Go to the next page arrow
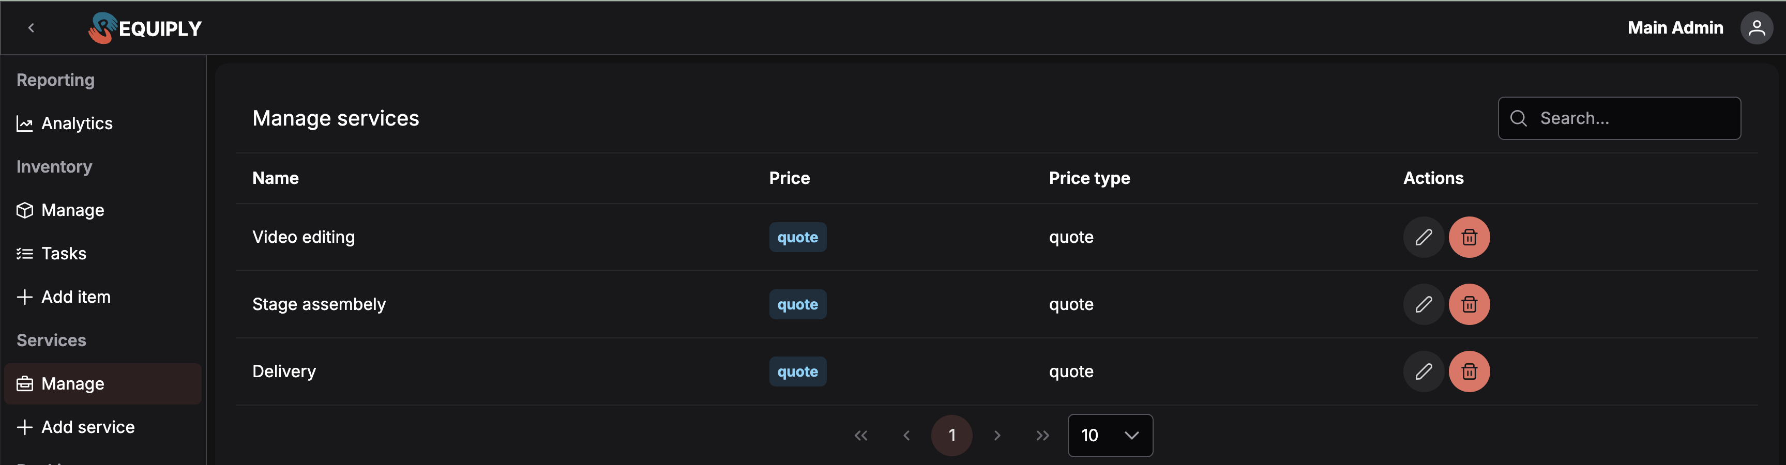Screen dimensions: 1786x465 coord(997,436)
